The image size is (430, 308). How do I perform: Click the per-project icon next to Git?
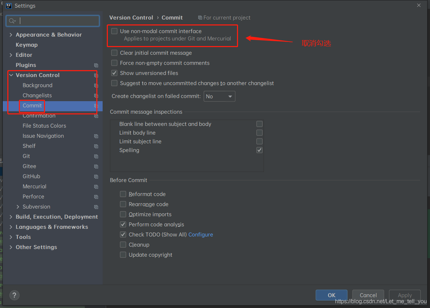96,156
